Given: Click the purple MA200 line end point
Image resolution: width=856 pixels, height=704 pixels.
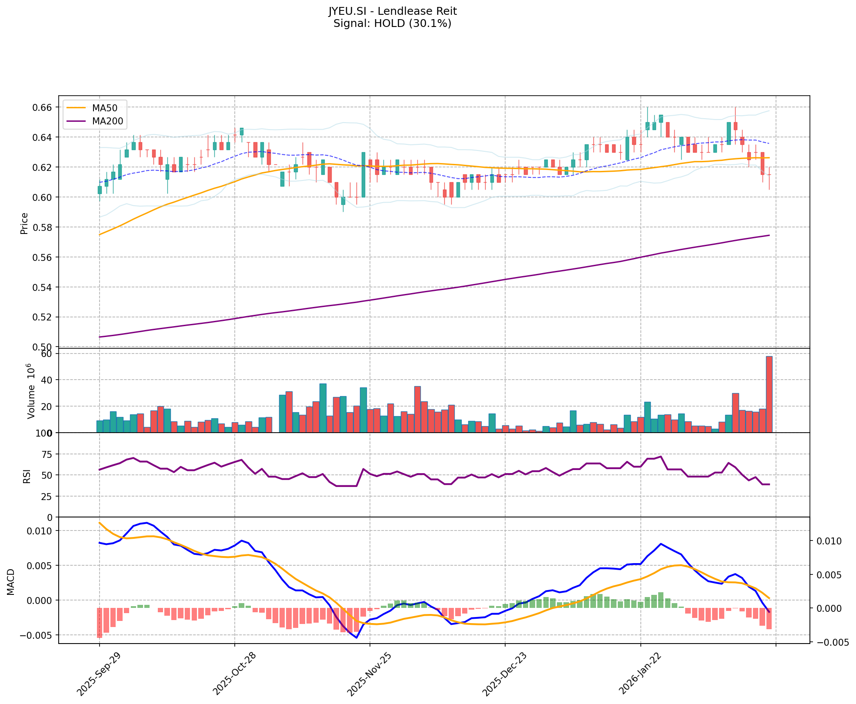Looking at the screenshot, I should click(x=769, y=235).
